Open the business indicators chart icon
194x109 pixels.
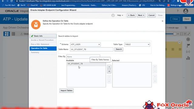pyautogui.click(x=188, y=58)
